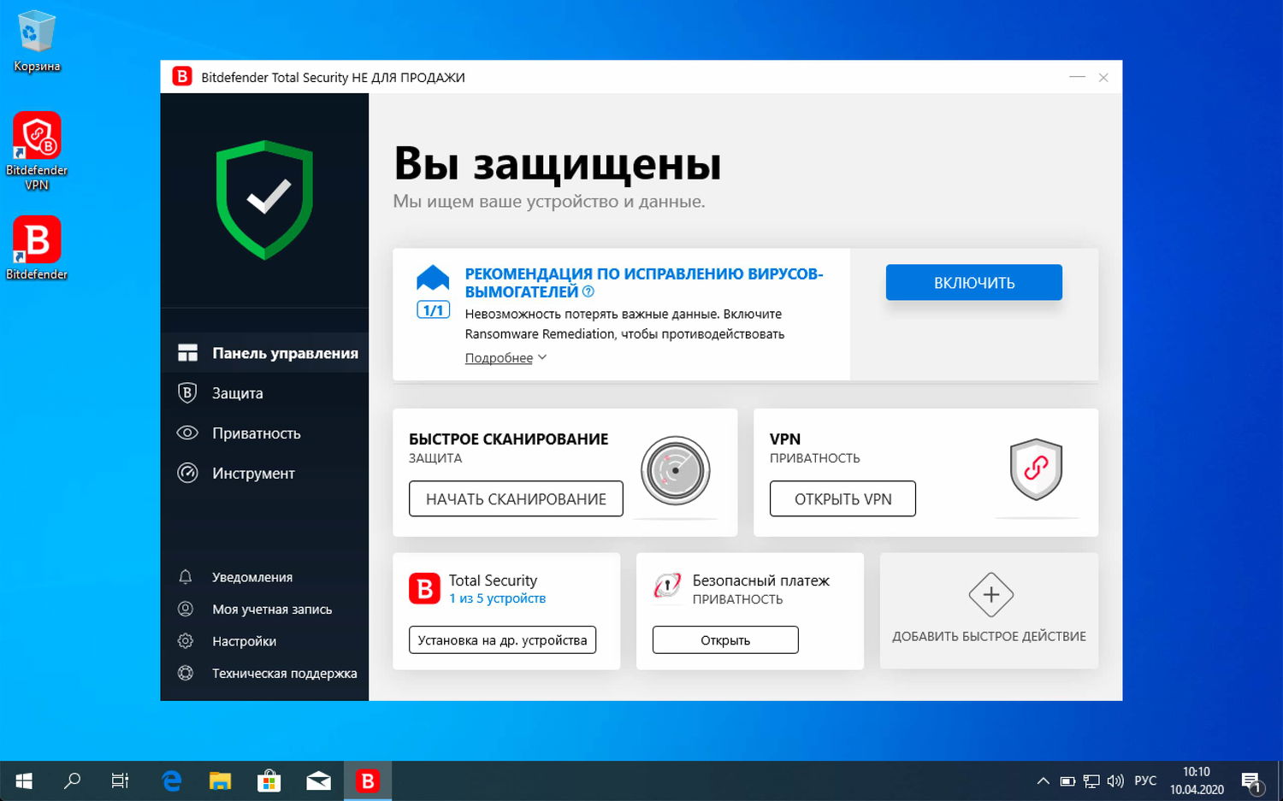Click НАЧАТЬ СКАНИРОВАНИЕ to start quick scan
The width and height of the screenshot is (1283, 801).
coord(515,498)
